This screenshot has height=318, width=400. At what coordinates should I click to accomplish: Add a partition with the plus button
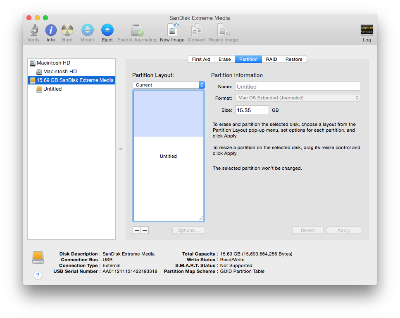137,230
